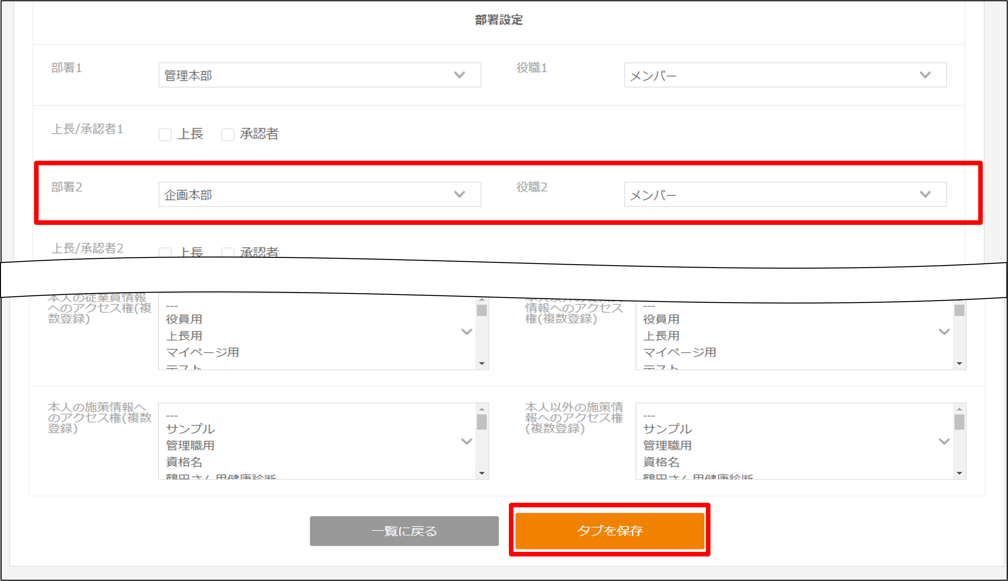Open the 部署2 dropdown showing 企画本部
The height and width of the screenshot is (581, 1008).
[319, 194]
